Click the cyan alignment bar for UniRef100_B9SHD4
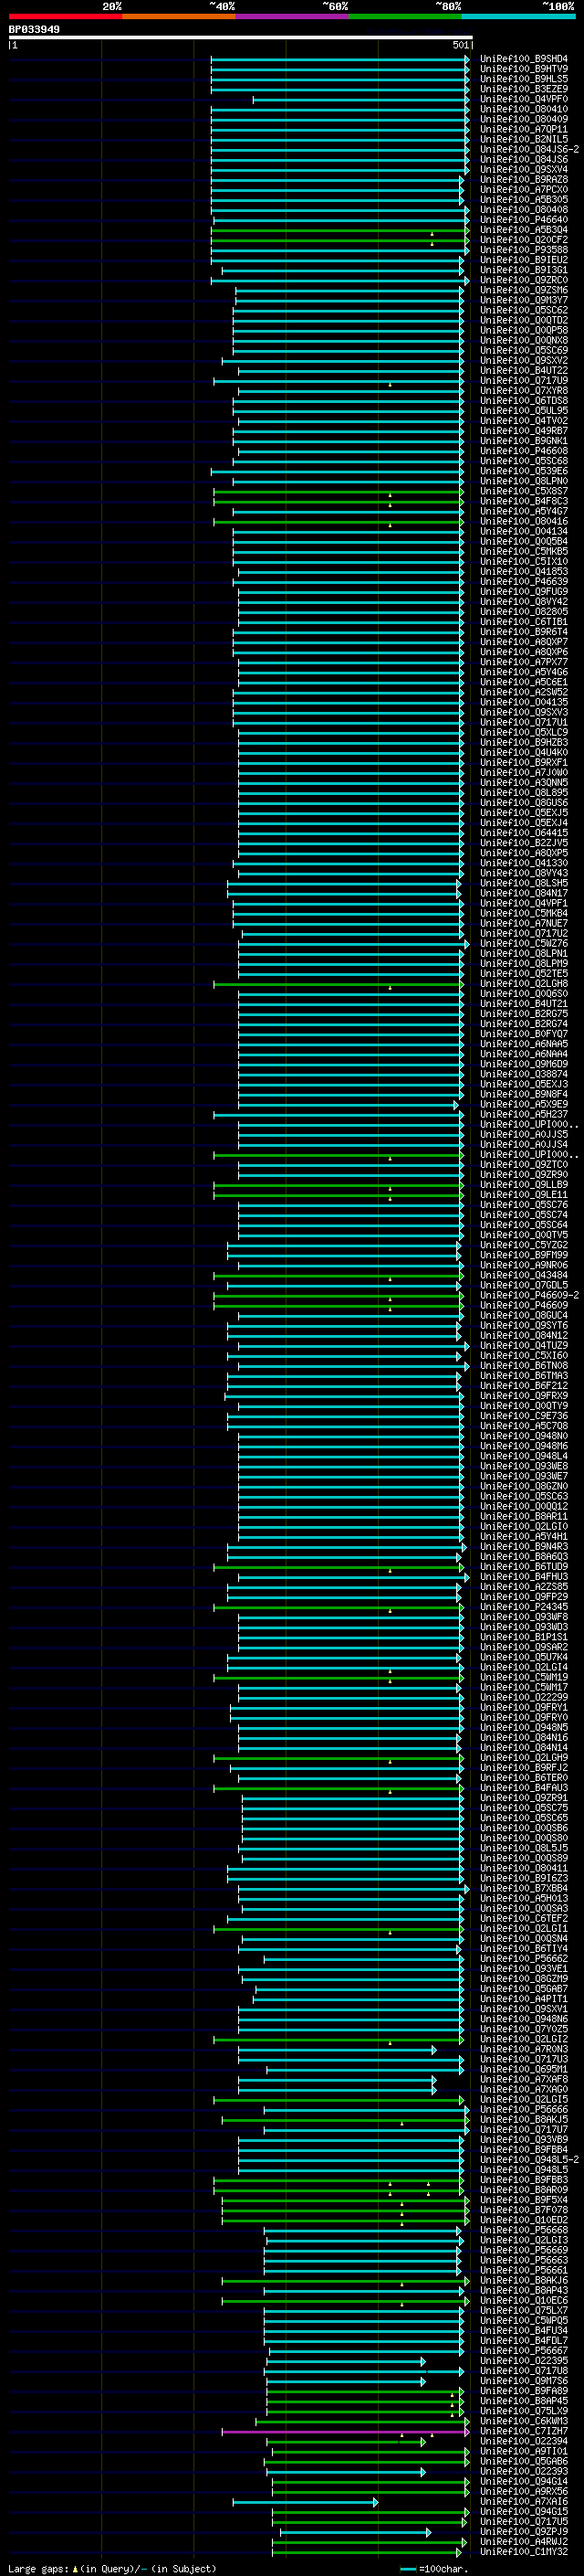Viewport: 584px width, 2576px height. coord(339,59)
